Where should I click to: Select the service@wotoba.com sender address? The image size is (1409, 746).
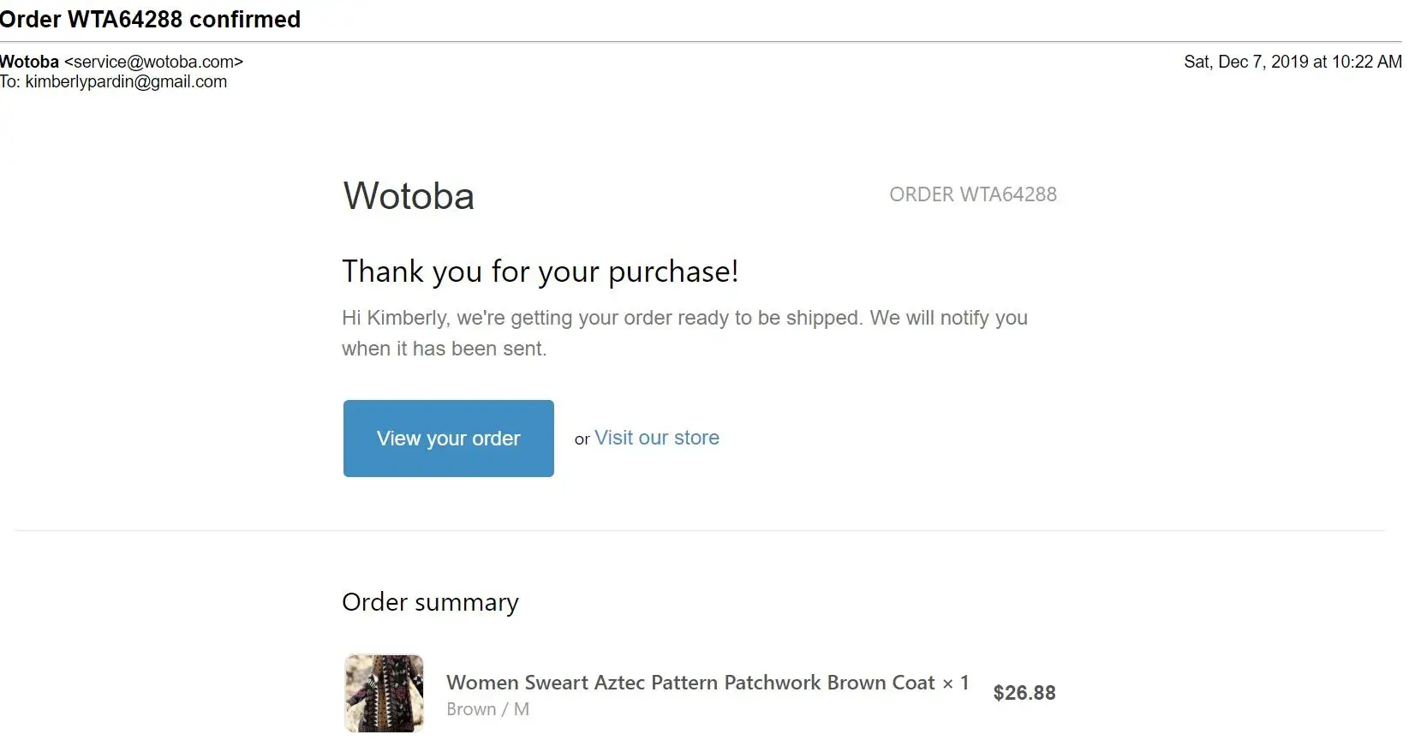[154, 62]
